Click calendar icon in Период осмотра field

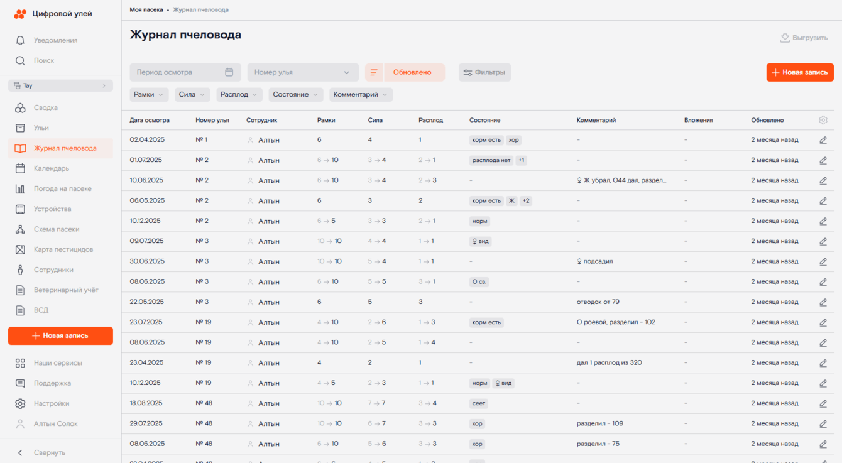tap(229, 72)
